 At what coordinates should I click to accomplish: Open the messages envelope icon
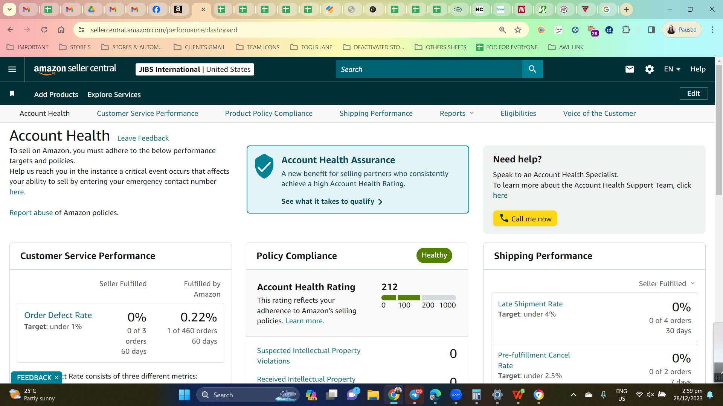click(x=630, y=69)
